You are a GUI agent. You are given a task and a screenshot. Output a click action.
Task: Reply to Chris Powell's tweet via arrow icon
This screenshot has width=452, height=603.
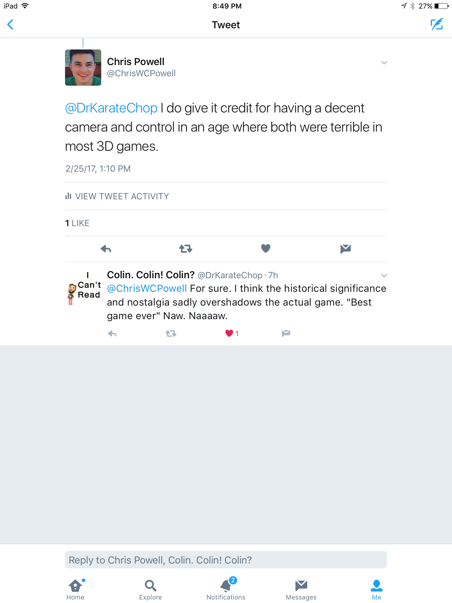click(106, 249)
